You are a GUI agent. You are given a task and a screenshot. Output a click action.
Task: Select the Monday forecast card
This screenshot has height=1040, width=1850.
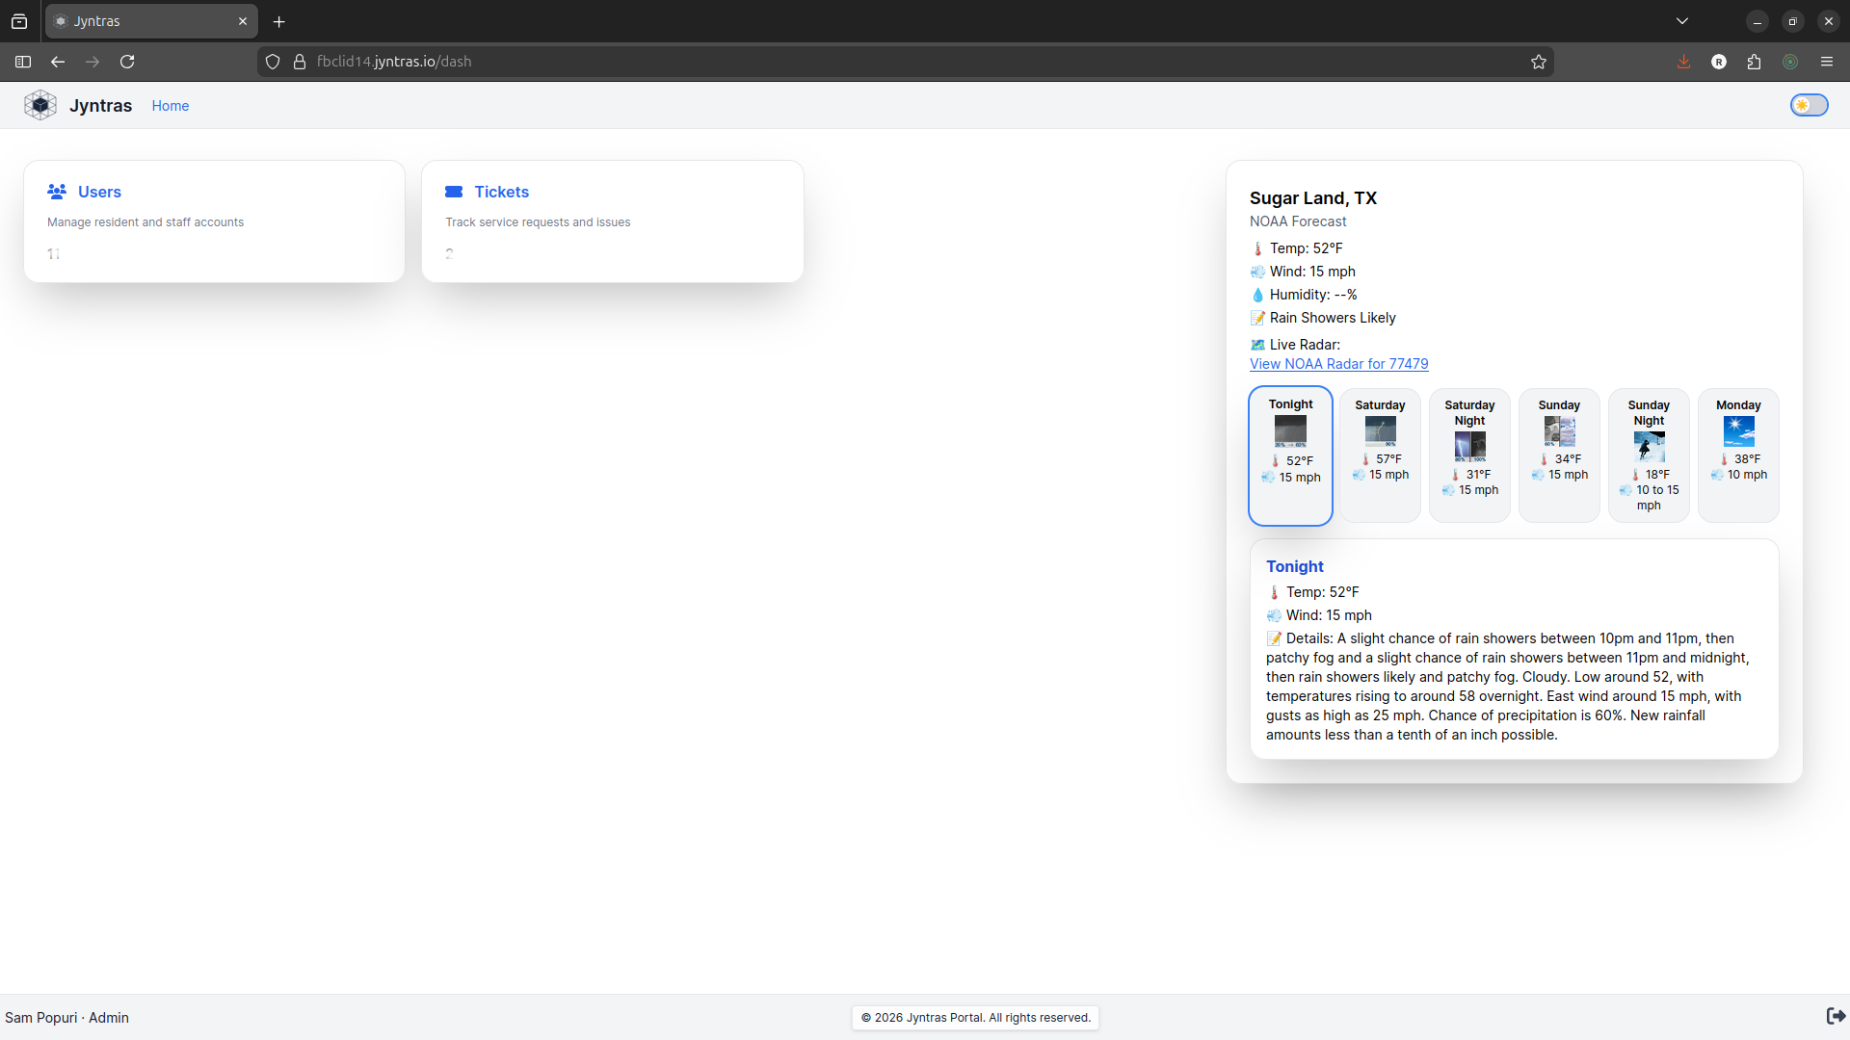1738,455
